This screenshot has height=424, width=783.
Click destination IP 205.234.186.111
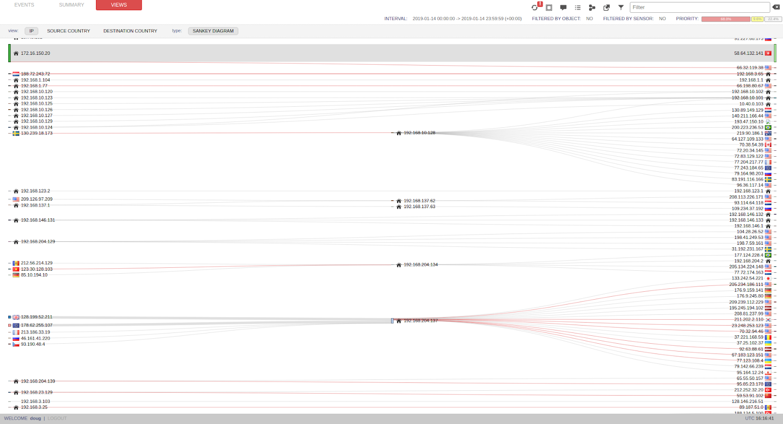coord(746,284)
